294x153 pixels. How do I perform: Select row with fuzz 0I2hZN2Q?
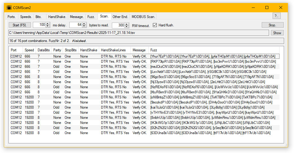coord(145,128)
